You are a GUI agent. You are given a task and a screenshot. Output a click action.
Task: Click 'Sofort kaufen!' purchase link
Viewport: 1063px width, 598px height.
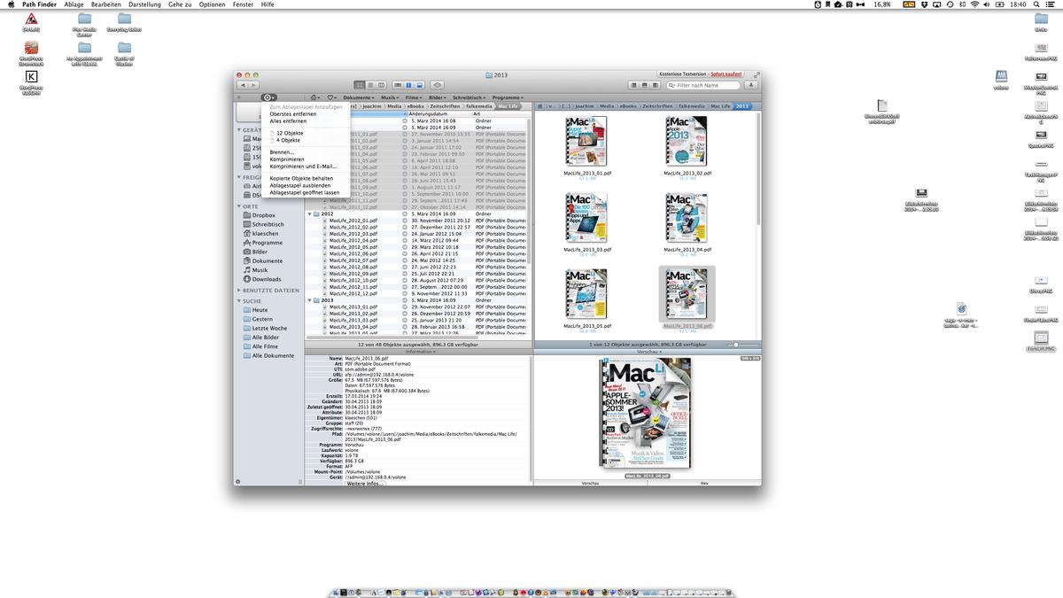tap(725, 74)
